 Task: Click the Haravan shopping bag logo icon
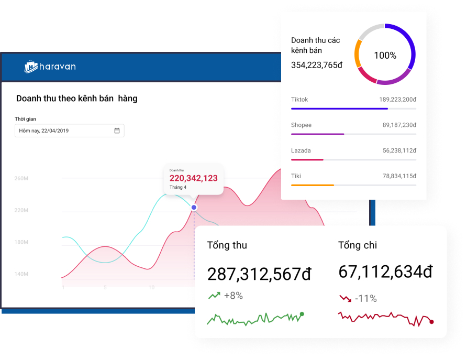31,67
